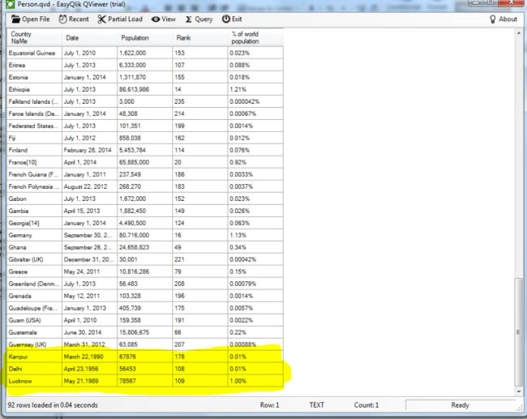Click the About lightbulb icon
This screenshot has height=419, width=527.
(x=493, y=19)
